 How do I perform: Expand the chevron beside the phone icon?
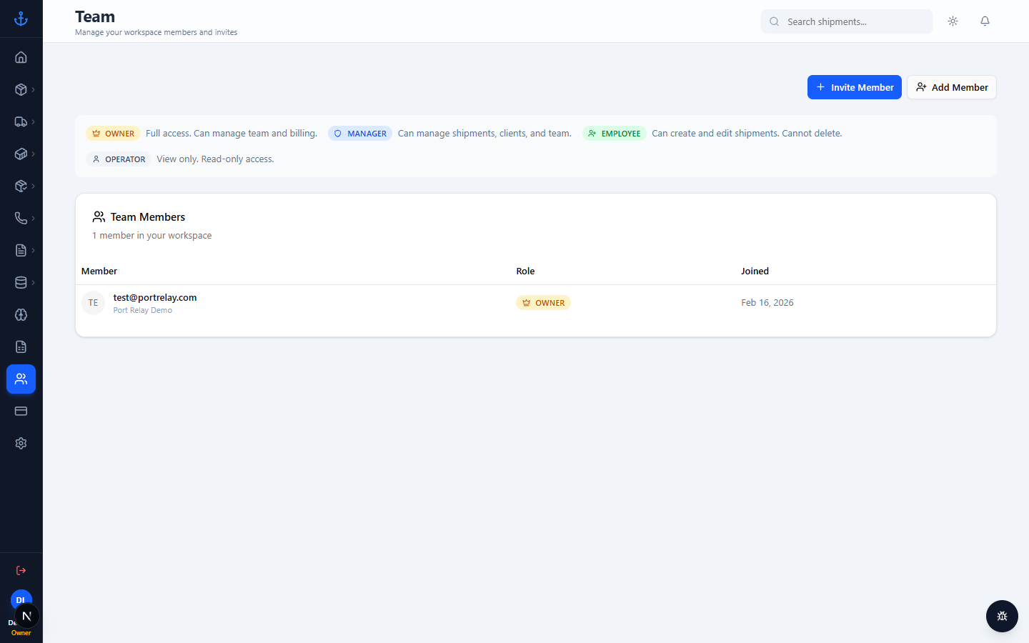[x=33, y=218]
